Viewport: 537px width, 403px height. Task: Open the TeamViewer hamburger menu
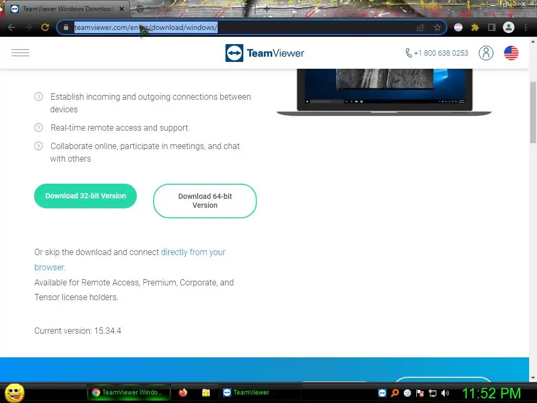click(20, 53)
